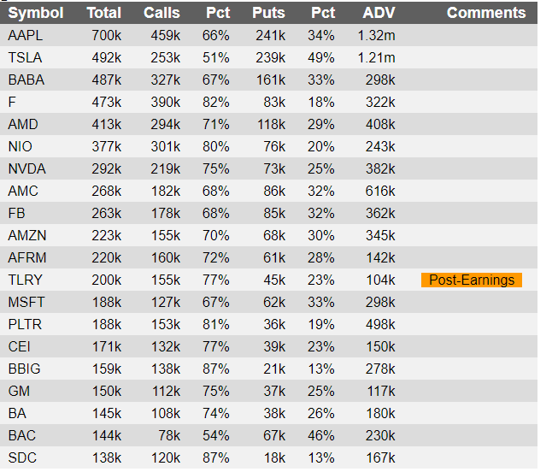The width and height of the screenshot is (558, 472).
Task: Click AAPL total value 700k
Action: click(x=107, y=35)
